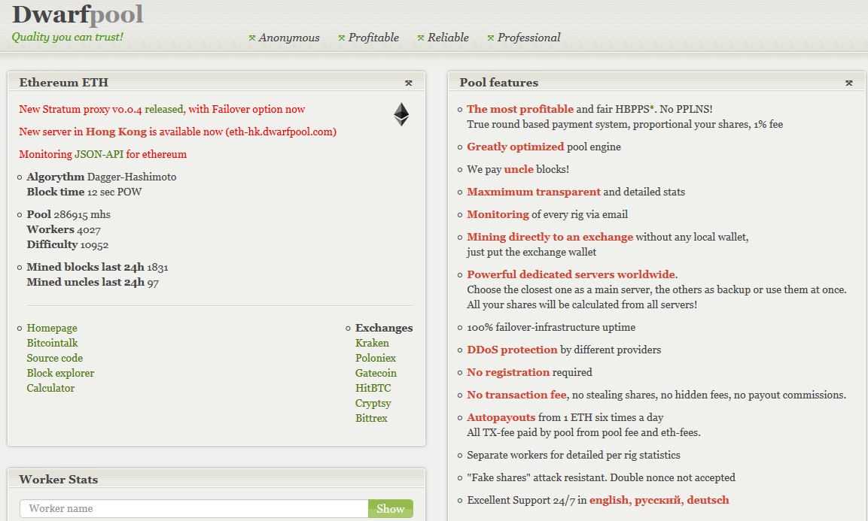Click the Pool features panel title
868x521 pixels.
[x=499, y=83]
